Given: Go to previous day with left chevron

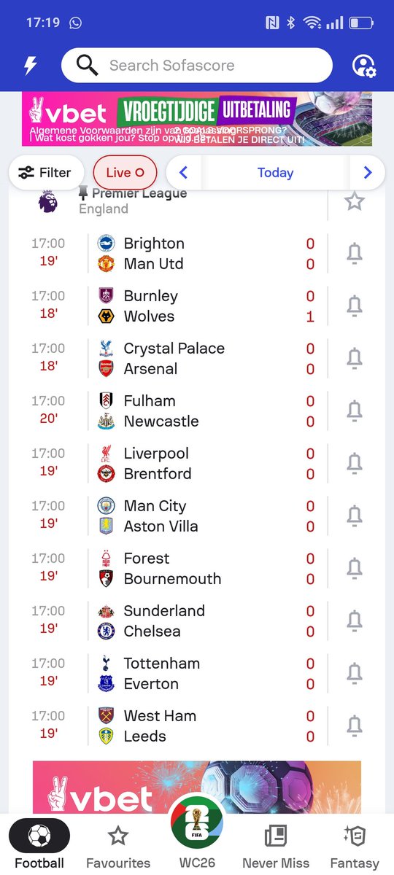Looking at the screenshot, I should (184, 173).
